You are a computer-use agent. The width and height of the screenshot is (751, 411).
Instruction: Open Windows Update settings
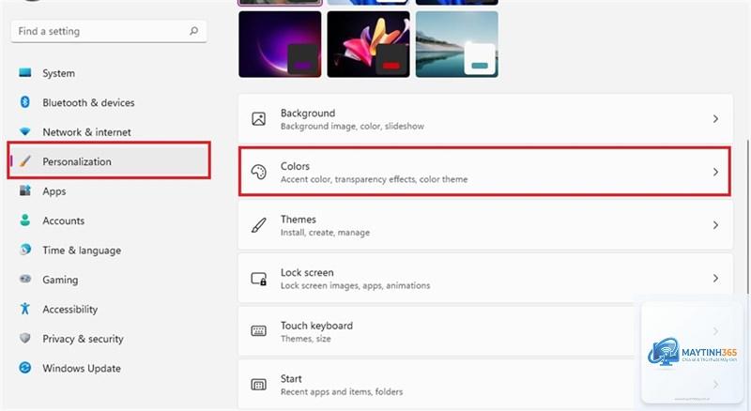pos(109,368)
